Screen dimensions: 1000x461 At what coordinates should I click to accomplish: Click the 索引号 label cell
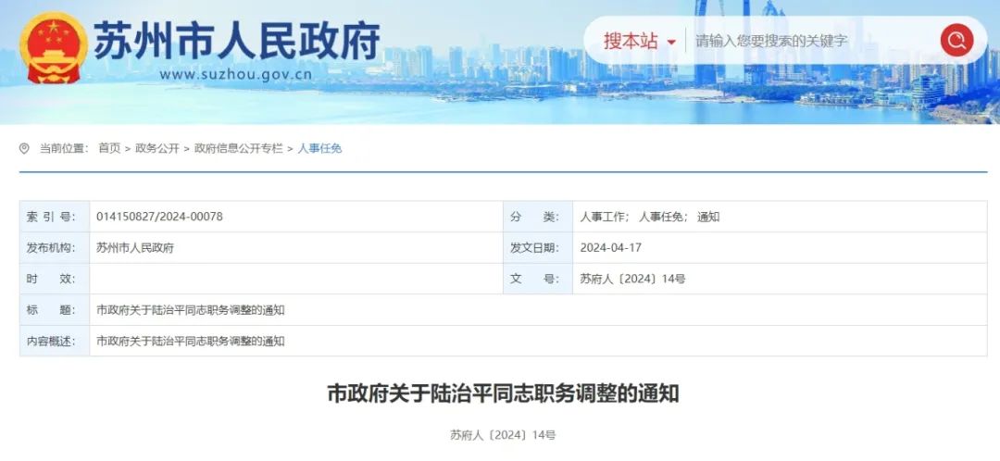pyautogui.click(x=55, y=217)
